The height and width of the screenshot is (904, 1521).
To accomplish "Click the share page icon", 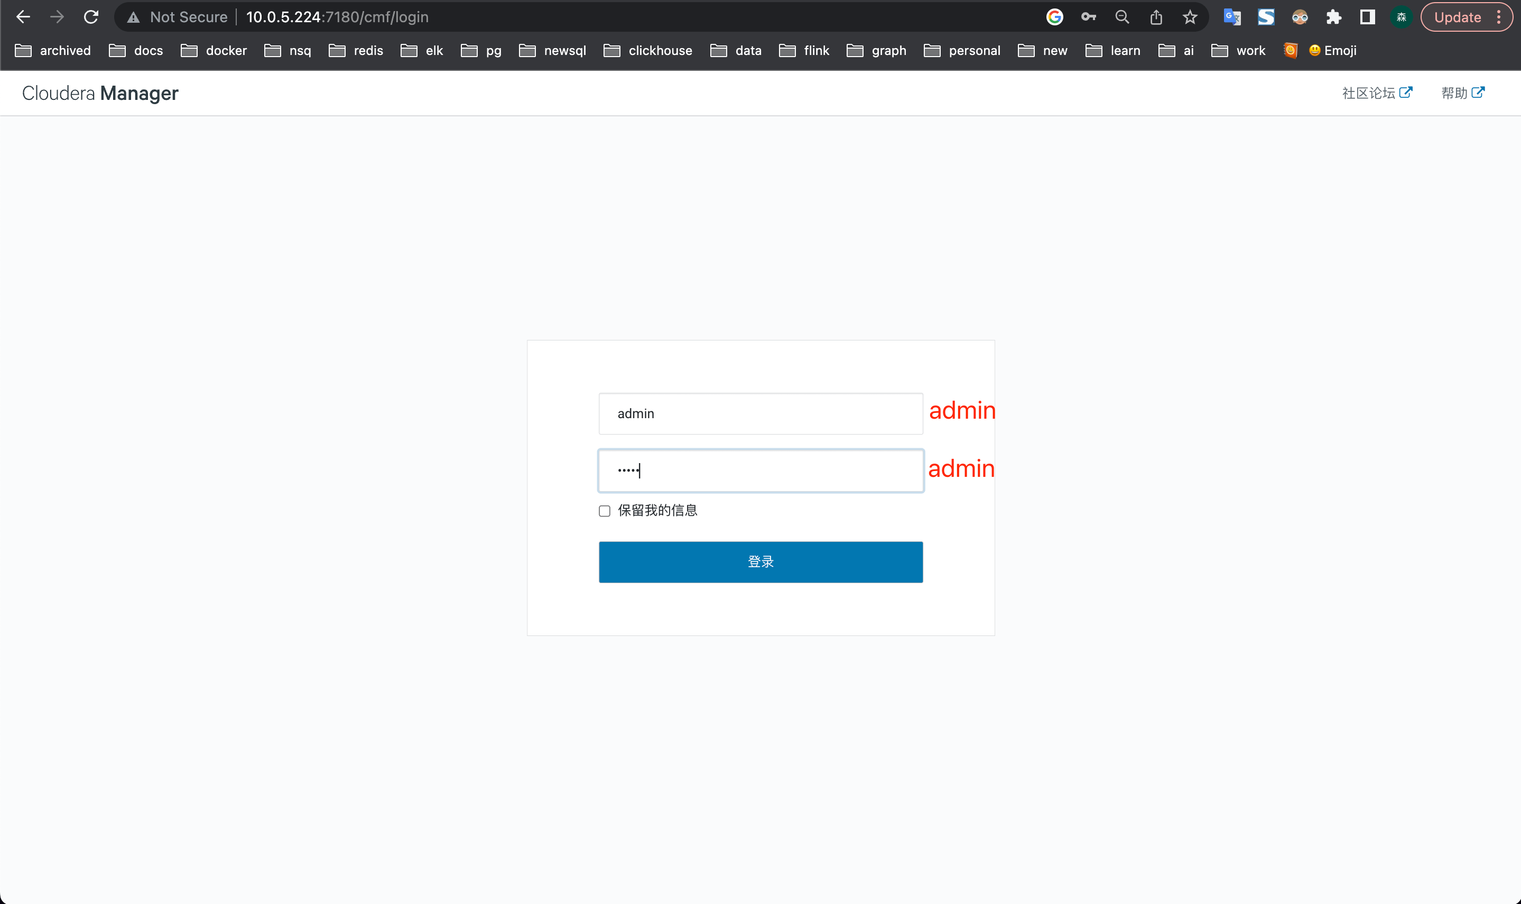I will click(1156, 17).
